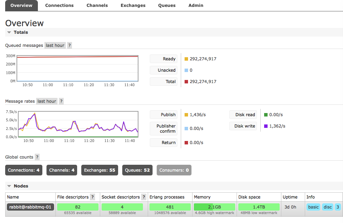This screenshot has width=343, height=223.
Task: Click the disc info tag
Action: (x=328, y=207)
